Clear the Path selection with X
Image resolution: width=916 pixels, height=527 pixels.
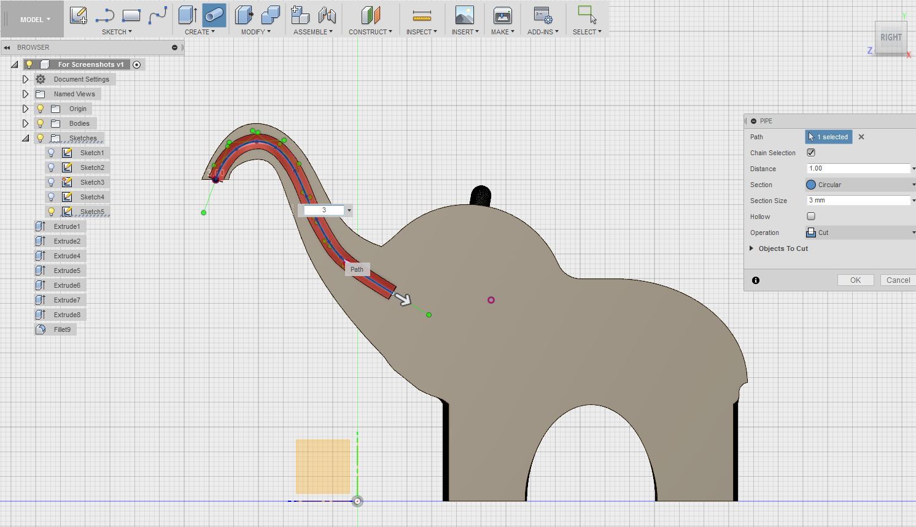point(861,137)
